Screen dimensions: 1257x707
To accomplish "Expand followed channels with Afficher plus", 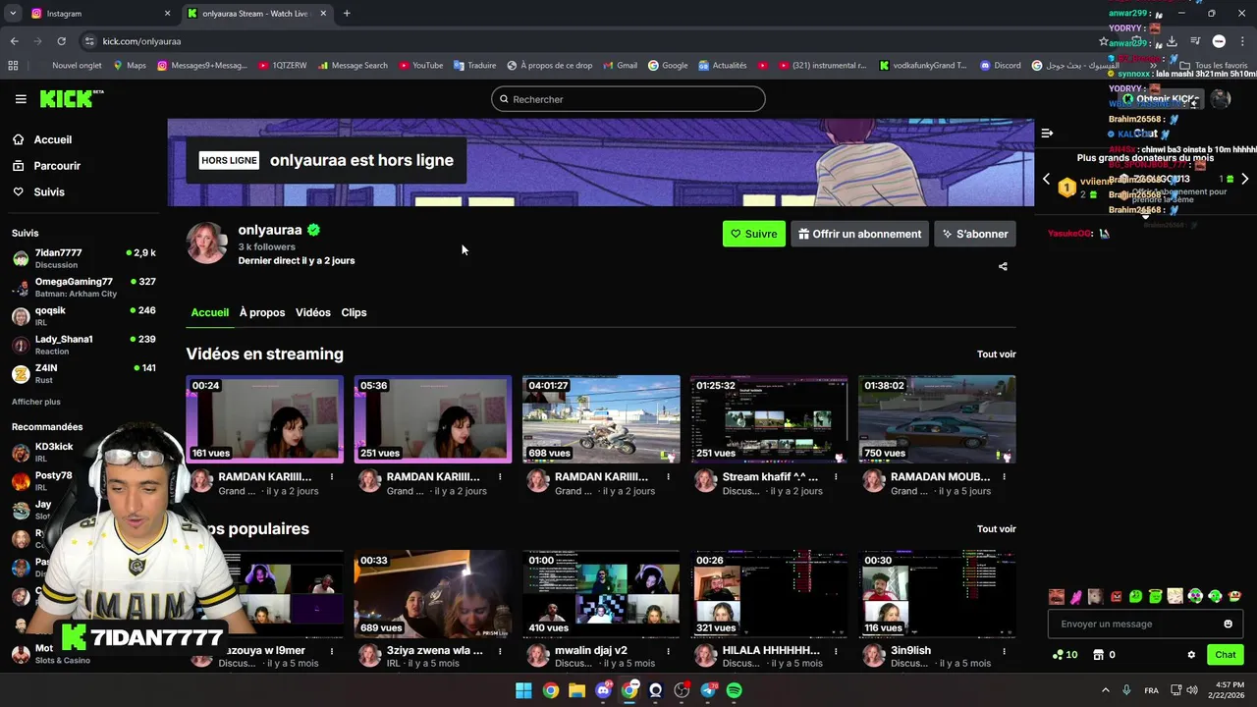I will [x=36, y=402].
